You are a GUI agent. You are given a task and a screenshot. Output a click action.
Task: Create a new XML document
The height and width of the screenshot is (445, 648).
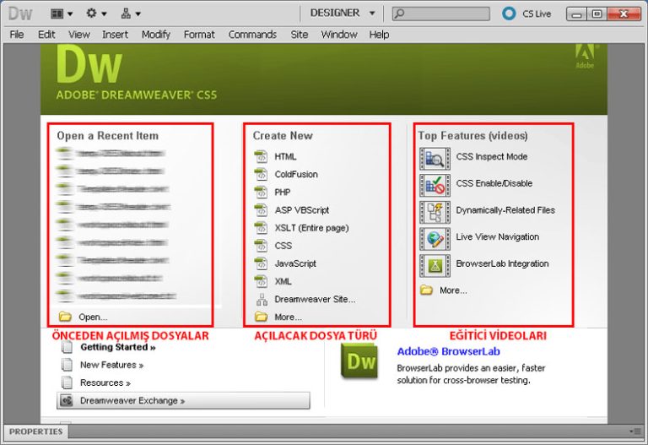[283, 281]
